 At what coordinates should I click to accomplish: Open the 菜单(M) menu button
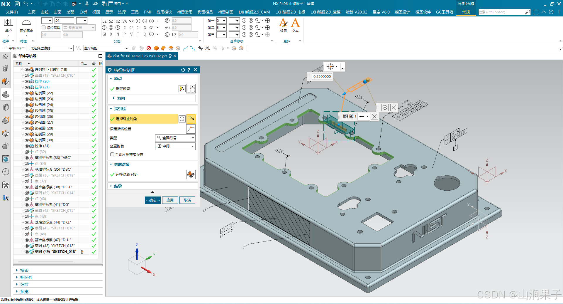(14, 48)
